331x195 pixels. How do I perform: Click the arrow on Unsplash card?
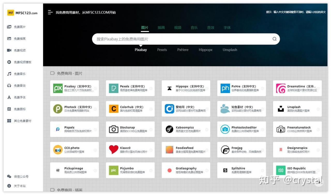pos(318,109)
